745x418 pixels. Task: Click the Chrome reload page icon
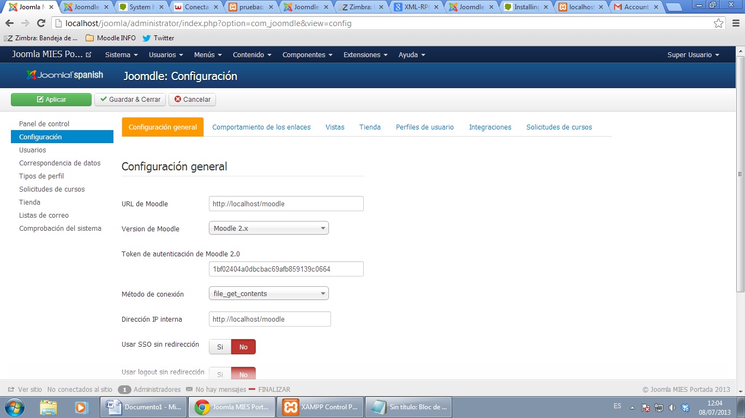point(41,23)
